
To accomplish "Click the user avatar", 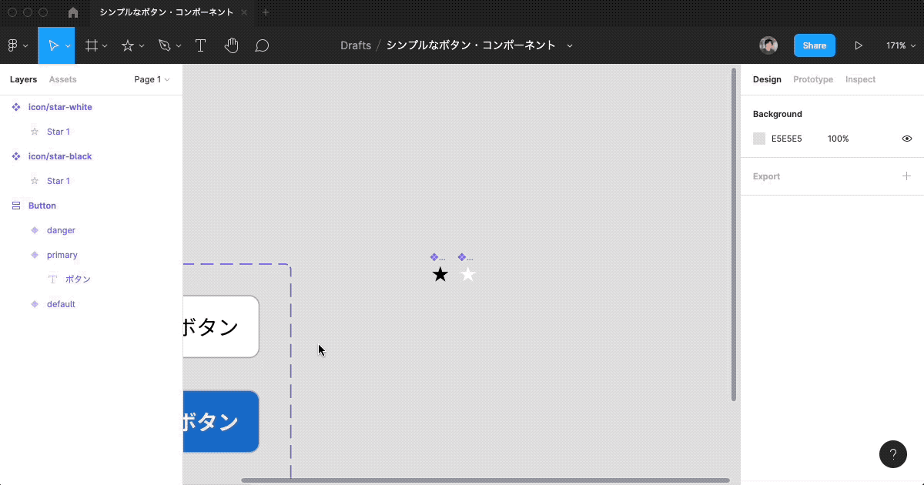I will click(x=768, y=45).
